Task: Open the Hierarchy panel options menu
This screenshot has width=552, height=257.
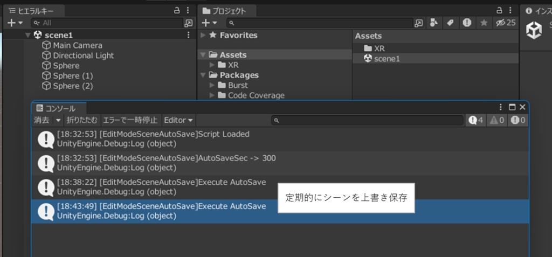Action: click(188, 11)
